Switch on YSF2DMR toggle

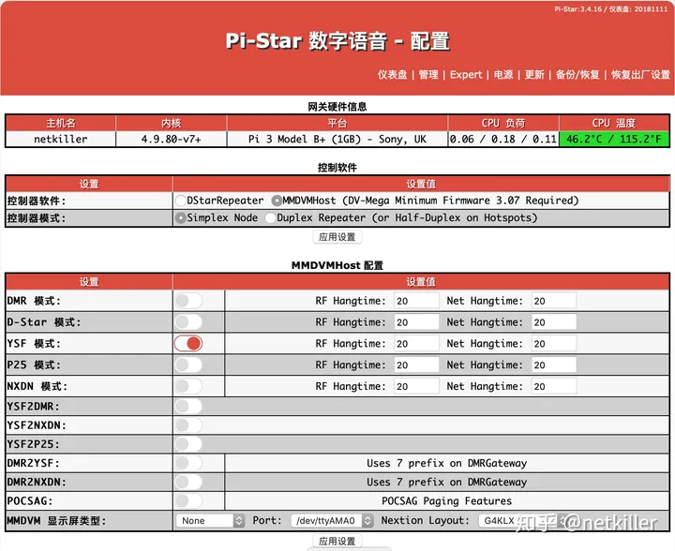point(188,407)
